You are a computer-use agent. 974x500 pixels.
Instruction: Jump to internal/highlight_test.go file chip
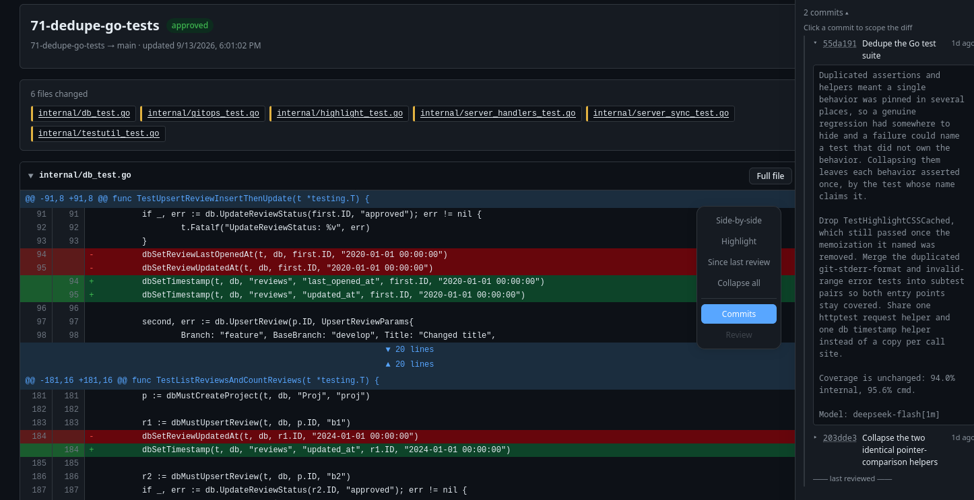(339, 114)
